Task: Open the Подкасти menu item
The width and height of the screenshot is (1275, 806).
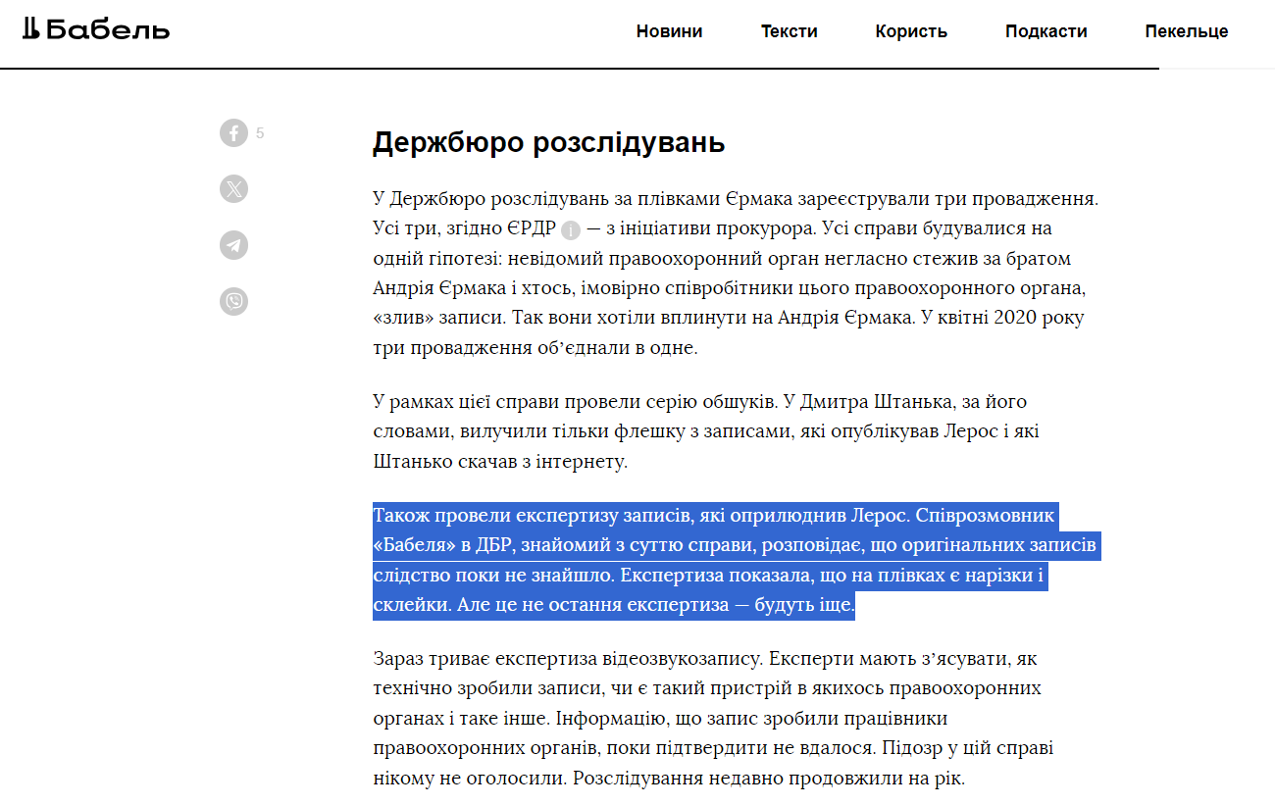Action: 1045,31
